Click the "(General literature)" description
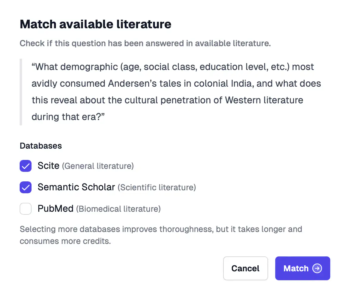The height and width of the screenshot is (299, 349). [x=98, y=166]
